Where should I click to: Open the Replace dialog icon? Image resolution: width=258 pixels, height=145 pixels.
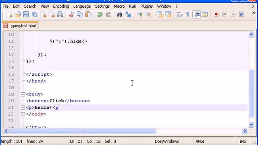coord(128,14)
